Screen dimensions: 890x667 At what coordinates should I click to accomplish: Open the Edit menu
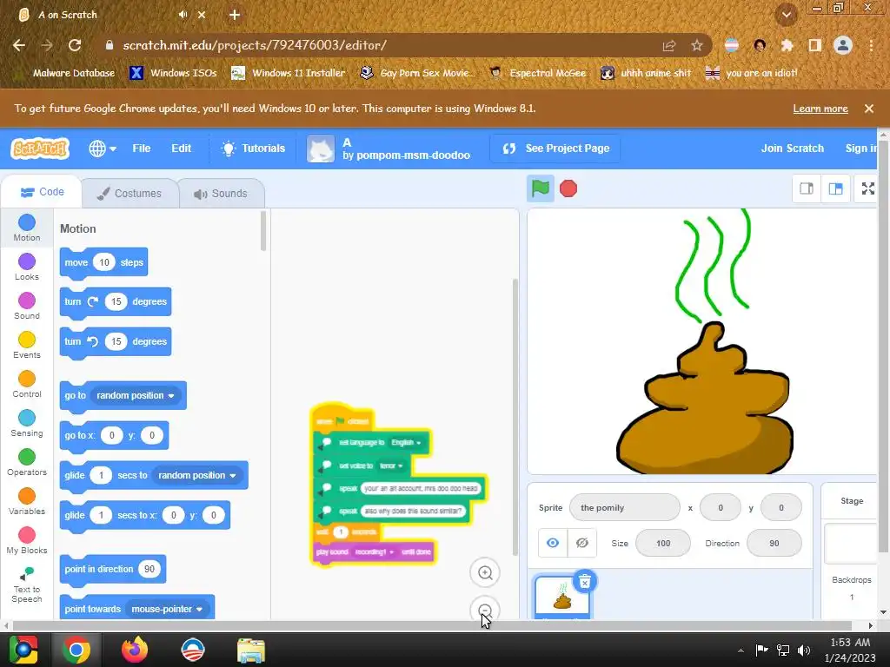(x=181, y=149)
